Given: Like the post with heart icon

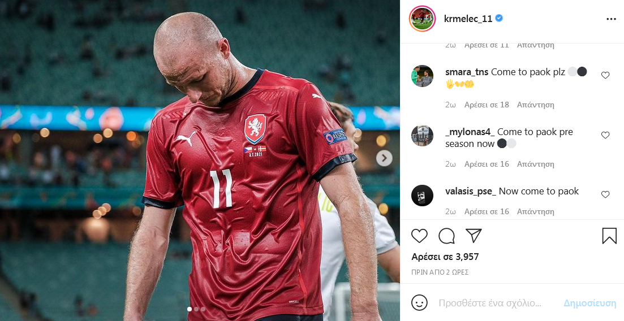Looking at the screenshot, I should pos(419,236).
